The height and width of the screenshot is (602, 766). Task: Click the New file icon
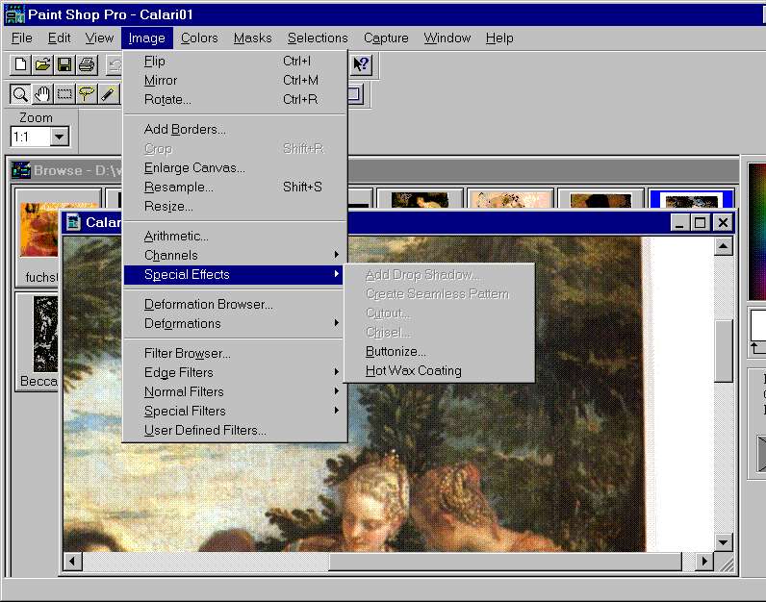tap(20, 64)
